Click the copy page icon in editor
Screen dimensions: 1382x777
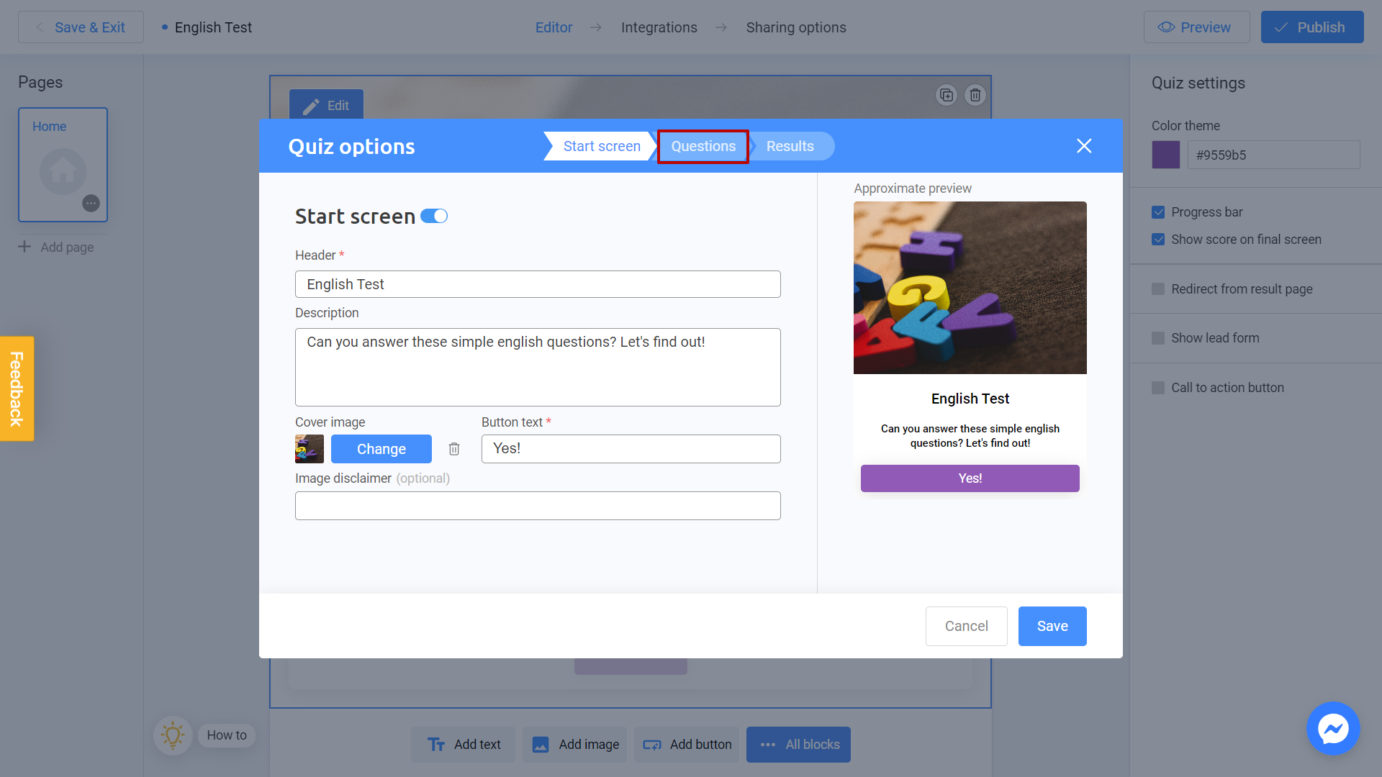point(947,95)
